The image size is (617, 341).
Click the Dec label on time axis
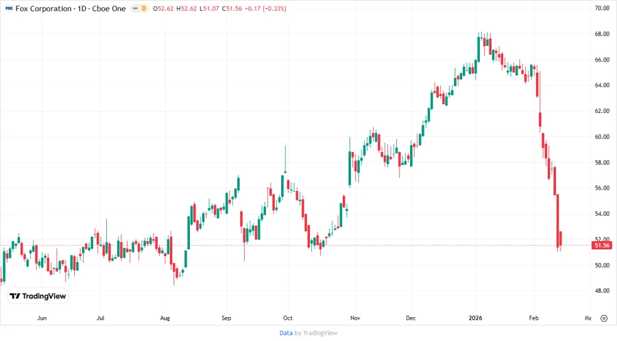(x=411, y=318)
